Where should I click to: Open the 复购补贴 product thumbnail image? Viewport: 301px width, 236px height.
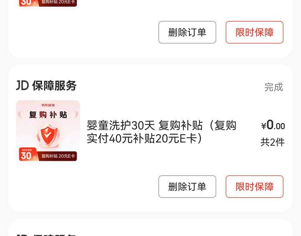tap(48, 132)
